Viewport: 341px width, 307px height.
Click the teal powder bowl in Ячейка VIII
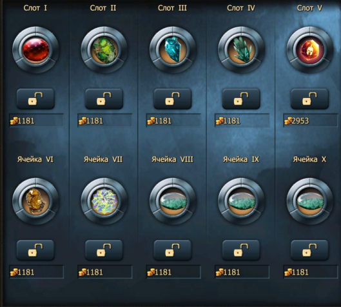[173, 201]
